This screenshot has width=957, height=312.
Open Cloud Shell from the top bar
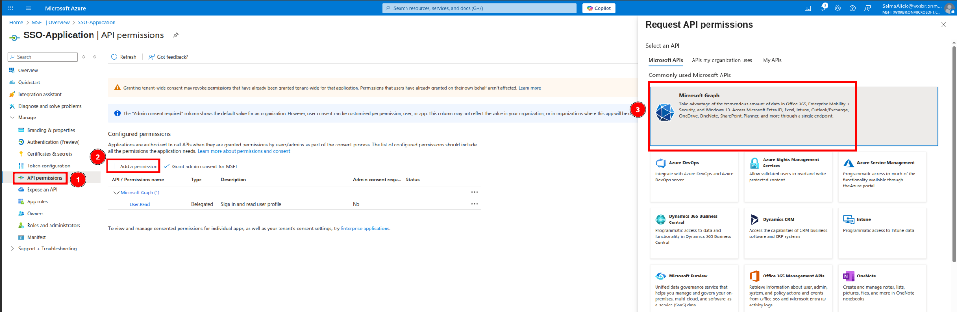pos(807,8)
